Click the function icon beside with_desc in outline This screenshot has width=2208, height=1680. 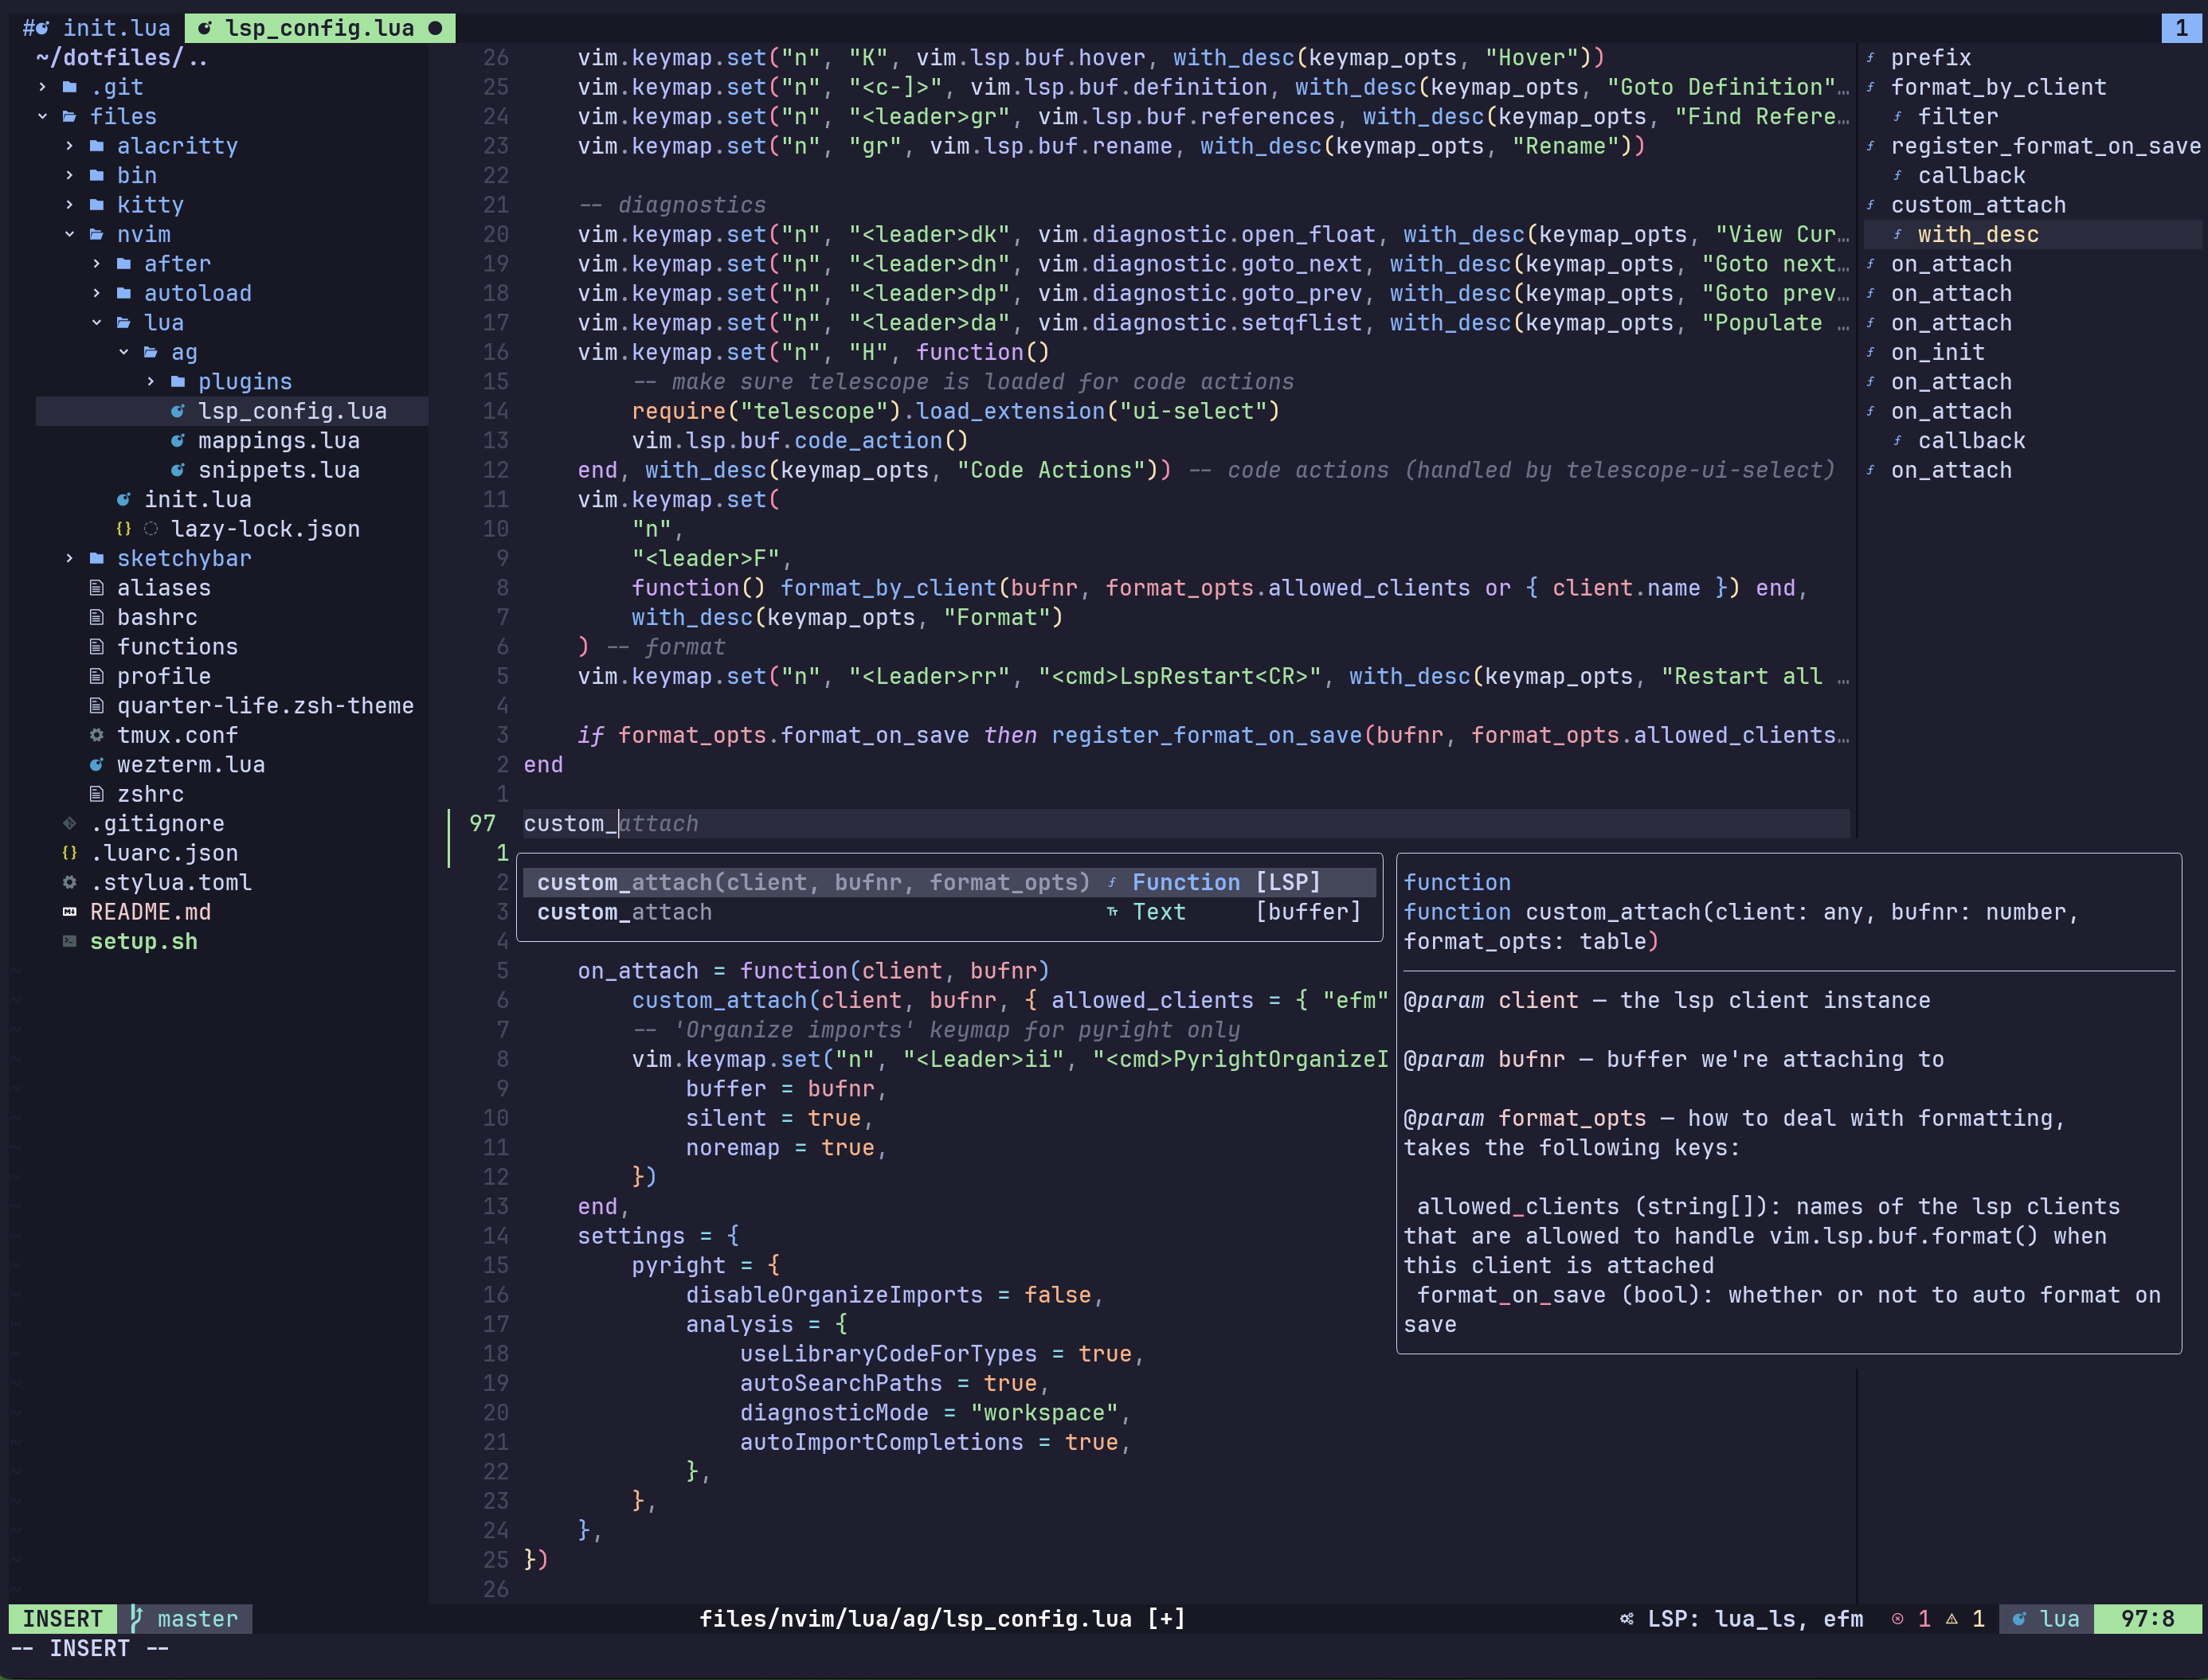[x=1897, y=234]
